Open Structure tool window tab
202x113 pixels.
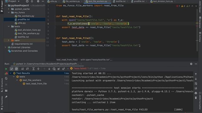click(2, 85)
